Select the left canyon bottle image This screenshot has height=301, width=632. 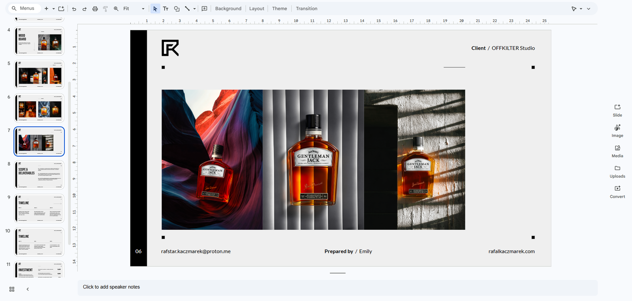point(212,160)
